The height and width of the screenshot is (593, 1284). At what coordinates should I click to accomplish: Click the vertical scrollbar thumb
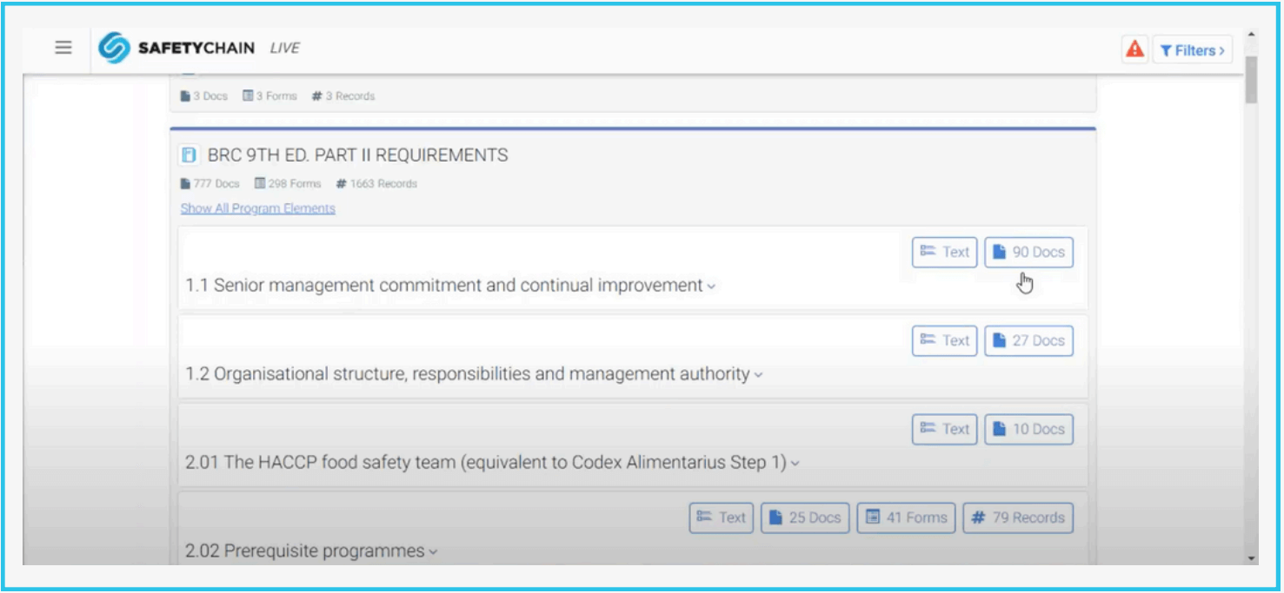(x=1251, y=80)
